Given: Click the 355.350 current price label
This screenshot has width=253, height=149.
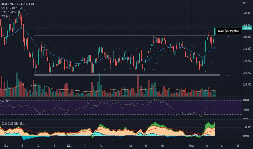Looking at the screenshot, I should point(247,28).
